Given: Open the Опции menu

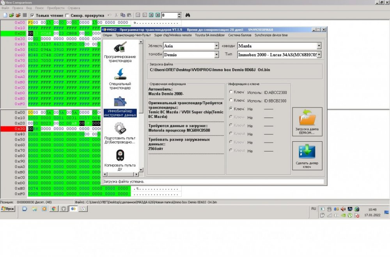Looking at the screenshot, I should pos(107,35).
